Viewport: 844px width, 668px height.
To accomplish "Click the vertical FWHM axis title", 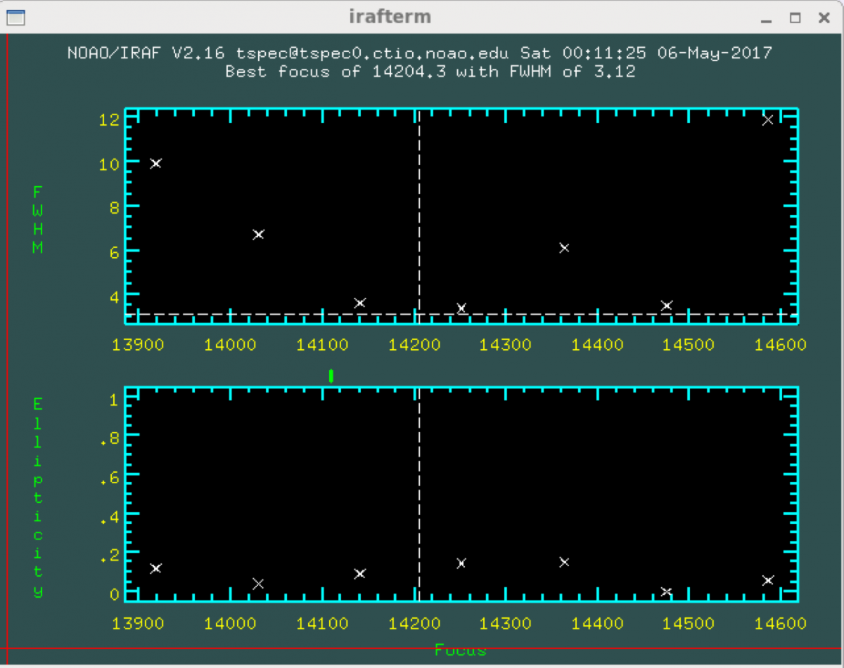I will 37,219.
